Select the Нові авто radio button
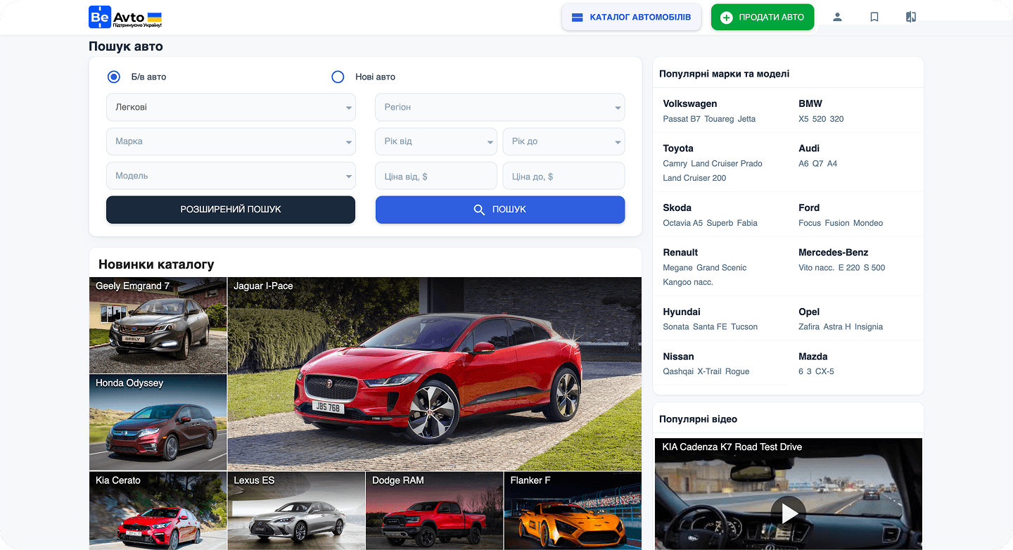Screen dimensions: 1013x550 338,77
